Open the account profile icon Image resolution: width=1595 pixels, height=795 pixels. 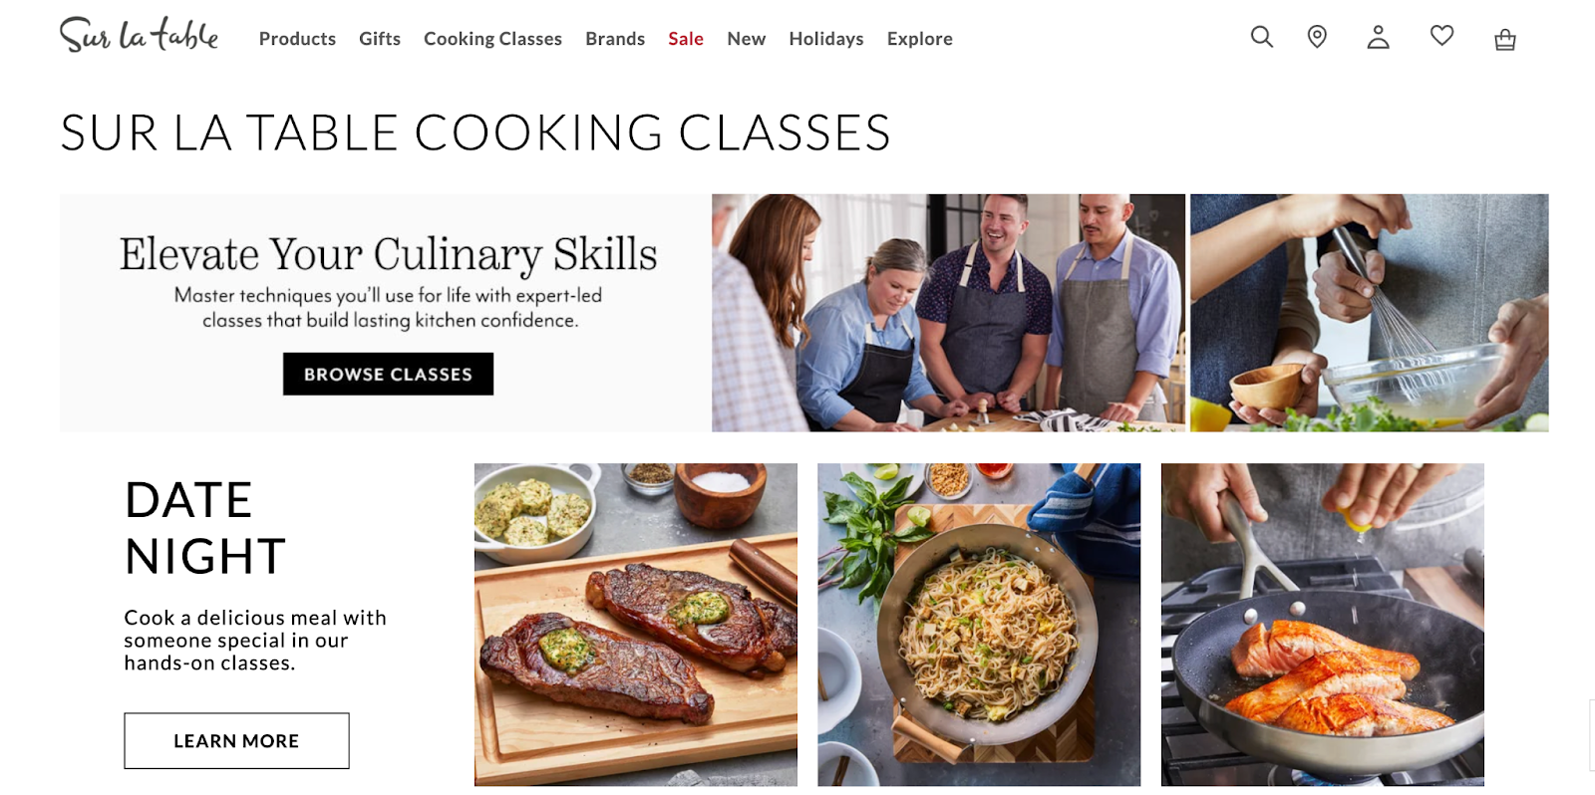pyautogui.click(x=1378, y=37)
